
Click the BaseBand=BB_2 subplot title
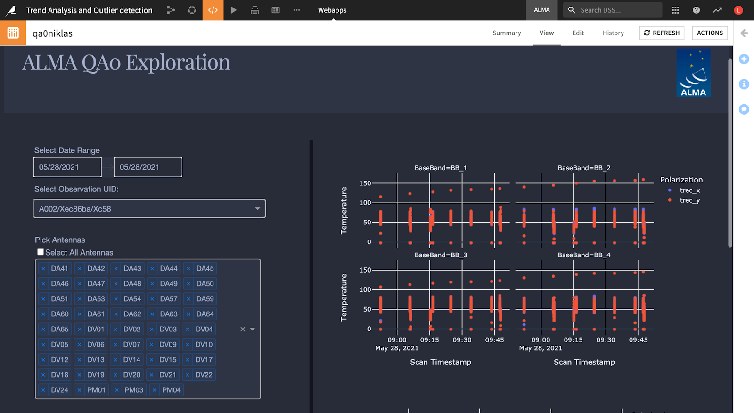point(584,168)
